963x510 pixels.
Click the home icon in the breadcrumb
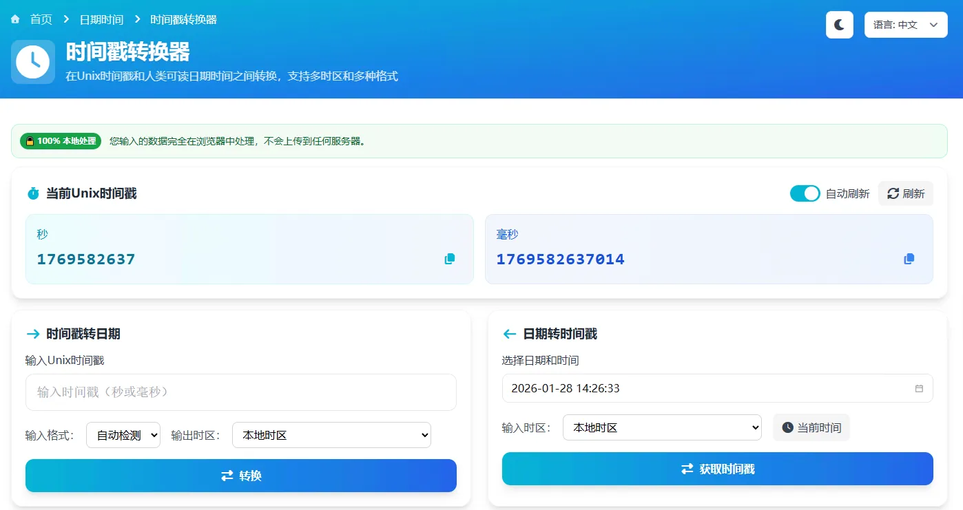pos(15,19)
